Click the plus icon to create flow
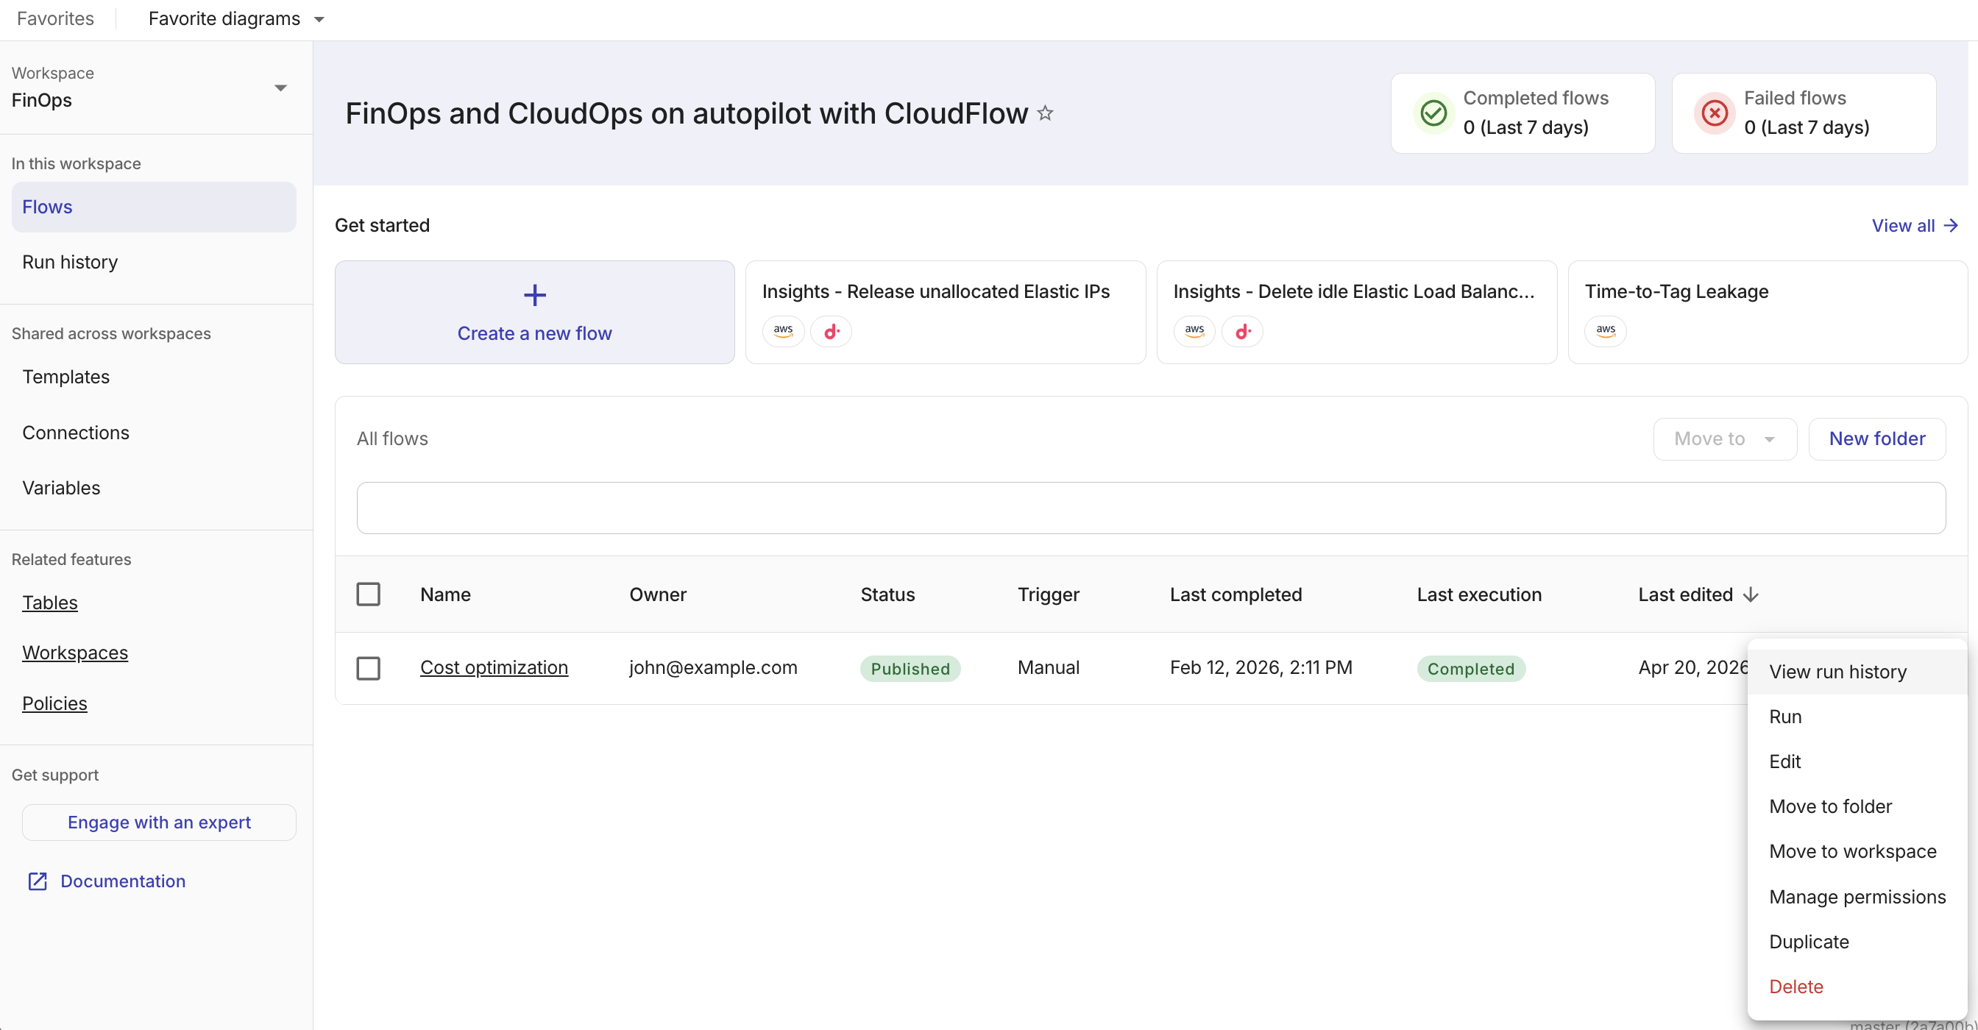1978x1030 pixels. (x=534, y=295)
